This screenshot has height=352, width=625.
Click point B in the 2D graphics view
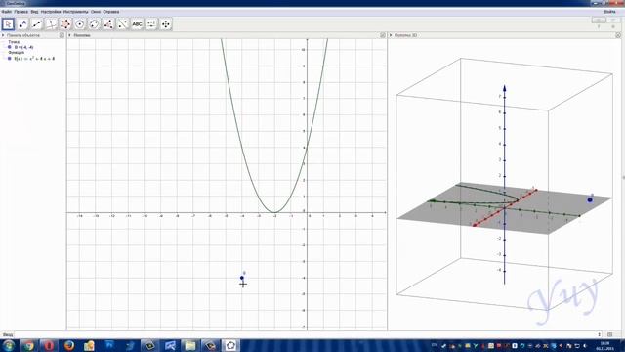point(242,278)
